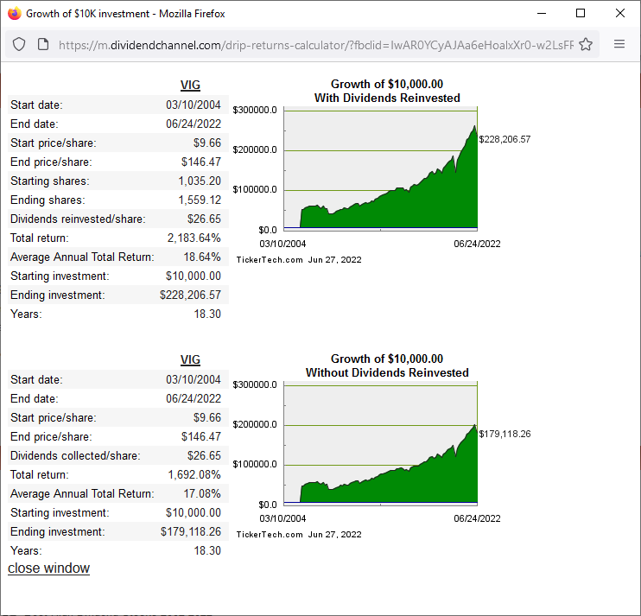Click the With Dividends Reinvested growth chart
641x616 pixels.
point(380,169)
